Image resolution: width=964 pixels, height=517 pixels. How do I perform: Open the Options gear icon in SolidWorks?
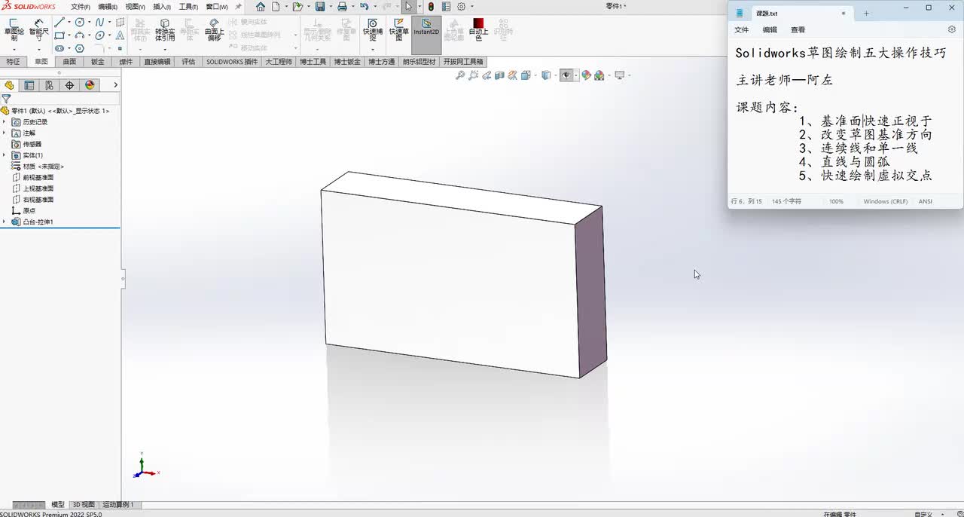(461, 7)
